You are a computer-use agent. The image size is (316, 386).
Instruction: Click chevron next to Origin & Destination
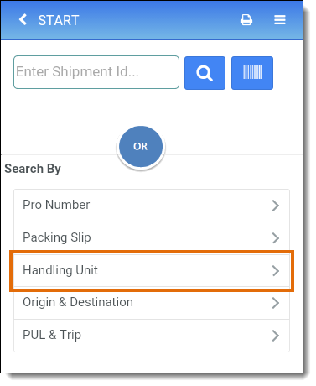click(x=276, y=303)
